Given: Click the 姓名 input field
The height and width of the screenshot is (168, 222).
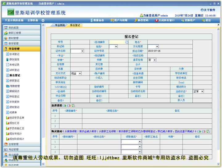Looking at the screenshot, I should [x=170, y=42].
